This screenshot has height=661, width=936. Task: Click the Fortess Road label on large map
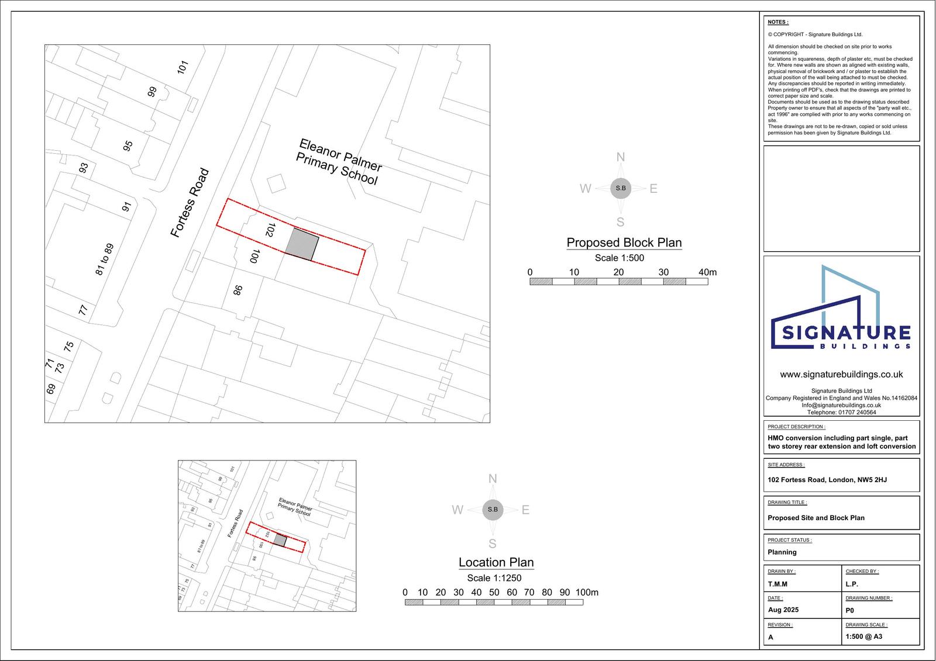[190, 203]
